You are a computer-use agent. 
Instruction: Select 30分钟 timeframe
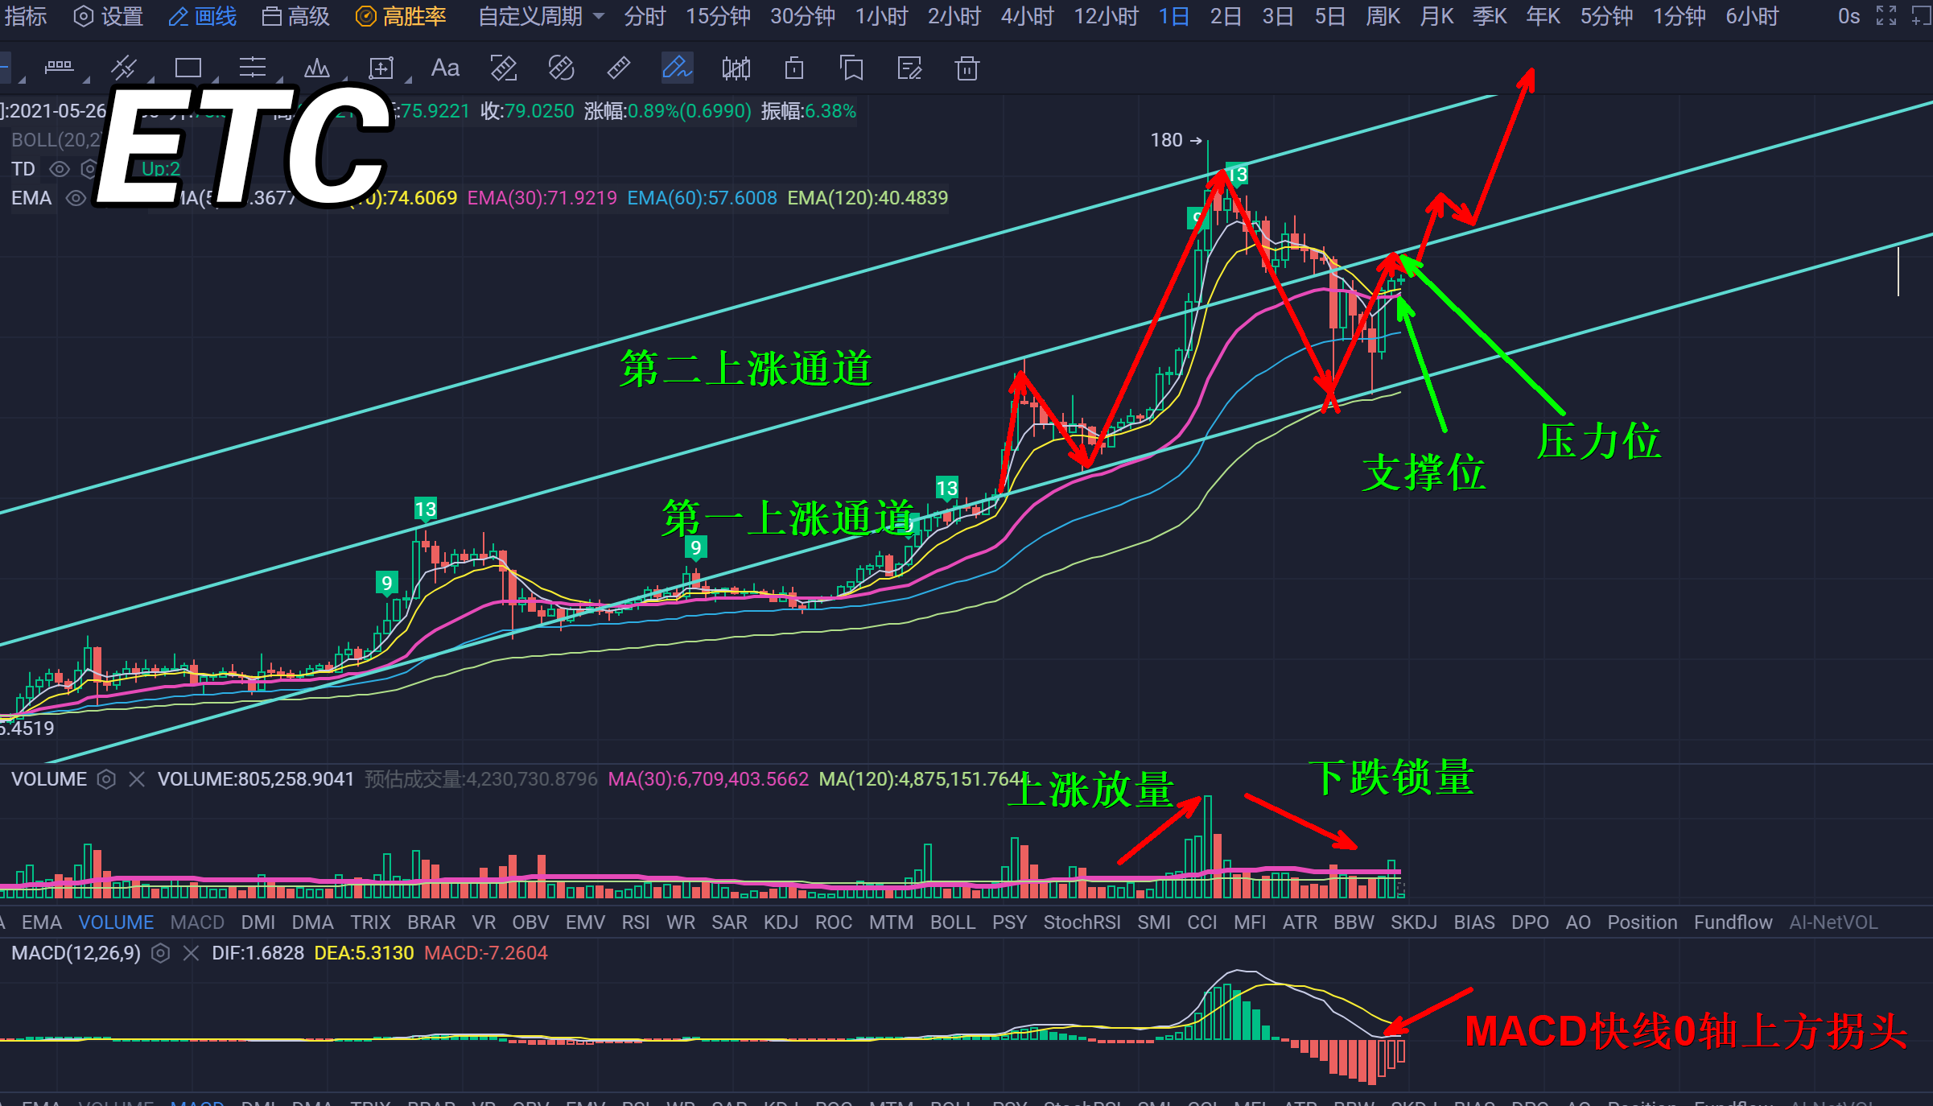(802, 16)
